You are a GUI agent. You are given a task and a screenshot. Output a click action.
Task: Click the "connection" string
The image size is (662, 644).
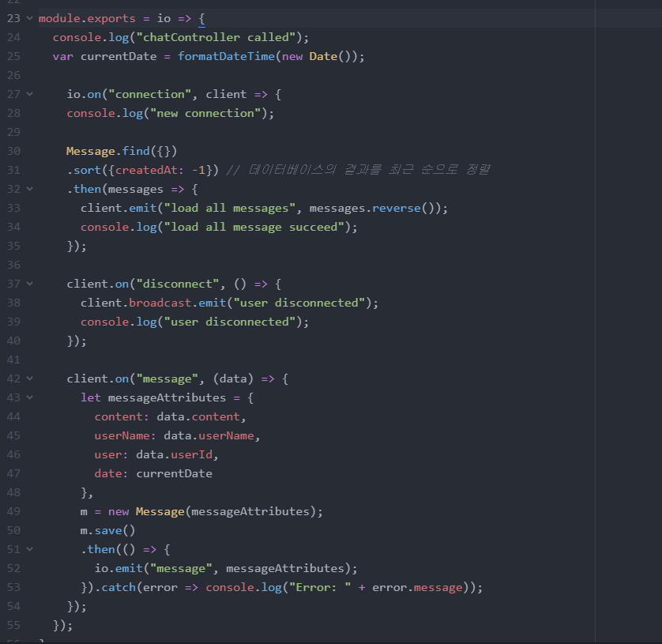[x=150, y=94]
